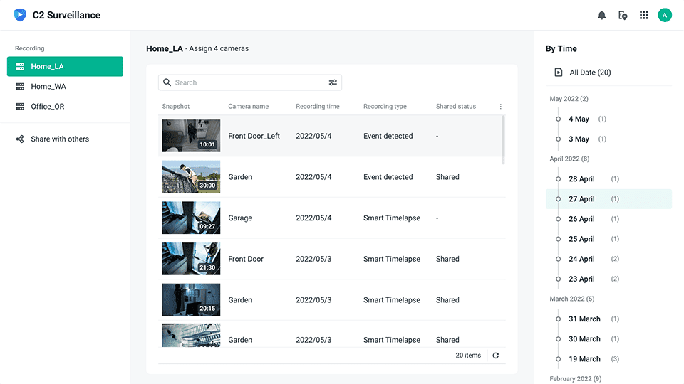Viewport: 684px width, 384px height.
Task: Select Home_WA recording location
Action: (x=48, y=87)
